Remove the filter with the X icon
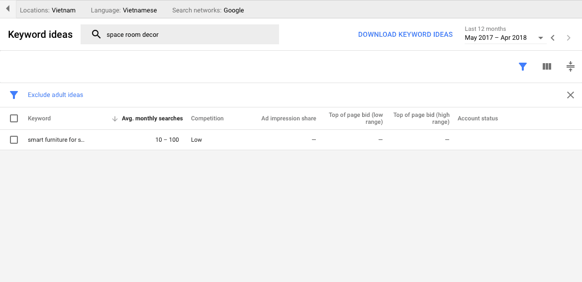 570,95
